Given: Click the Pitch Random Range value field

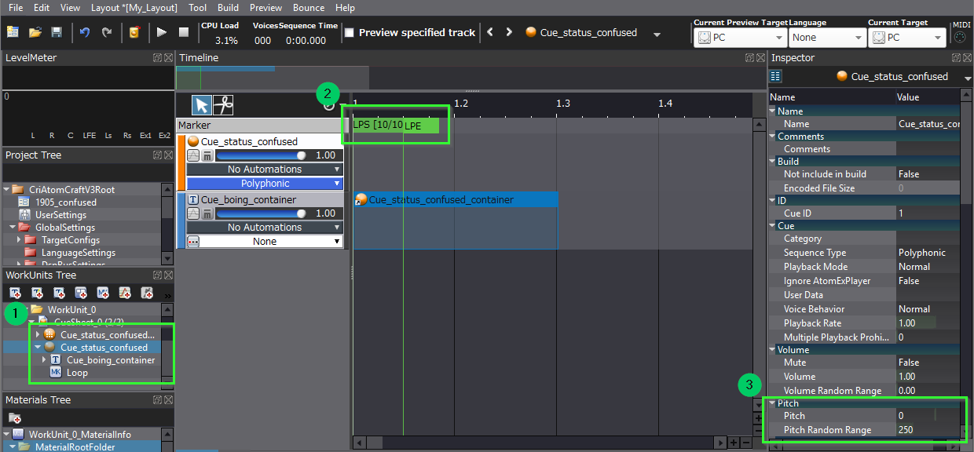Looking at the screenshot, I should coord(928,430).
